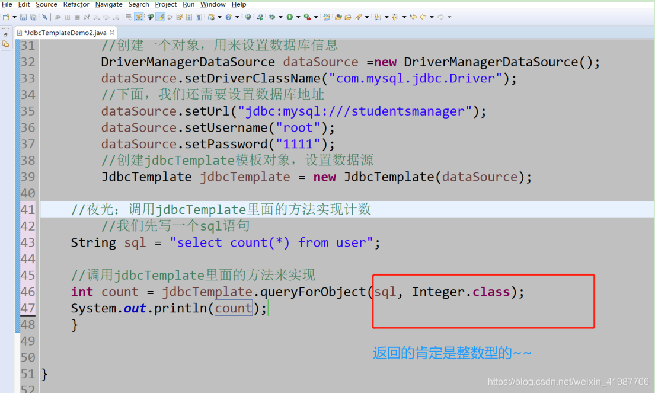The height and width of the screenshot is (393, 655).
Task: Click the Run External Tools icon
Action: point(307,17)
